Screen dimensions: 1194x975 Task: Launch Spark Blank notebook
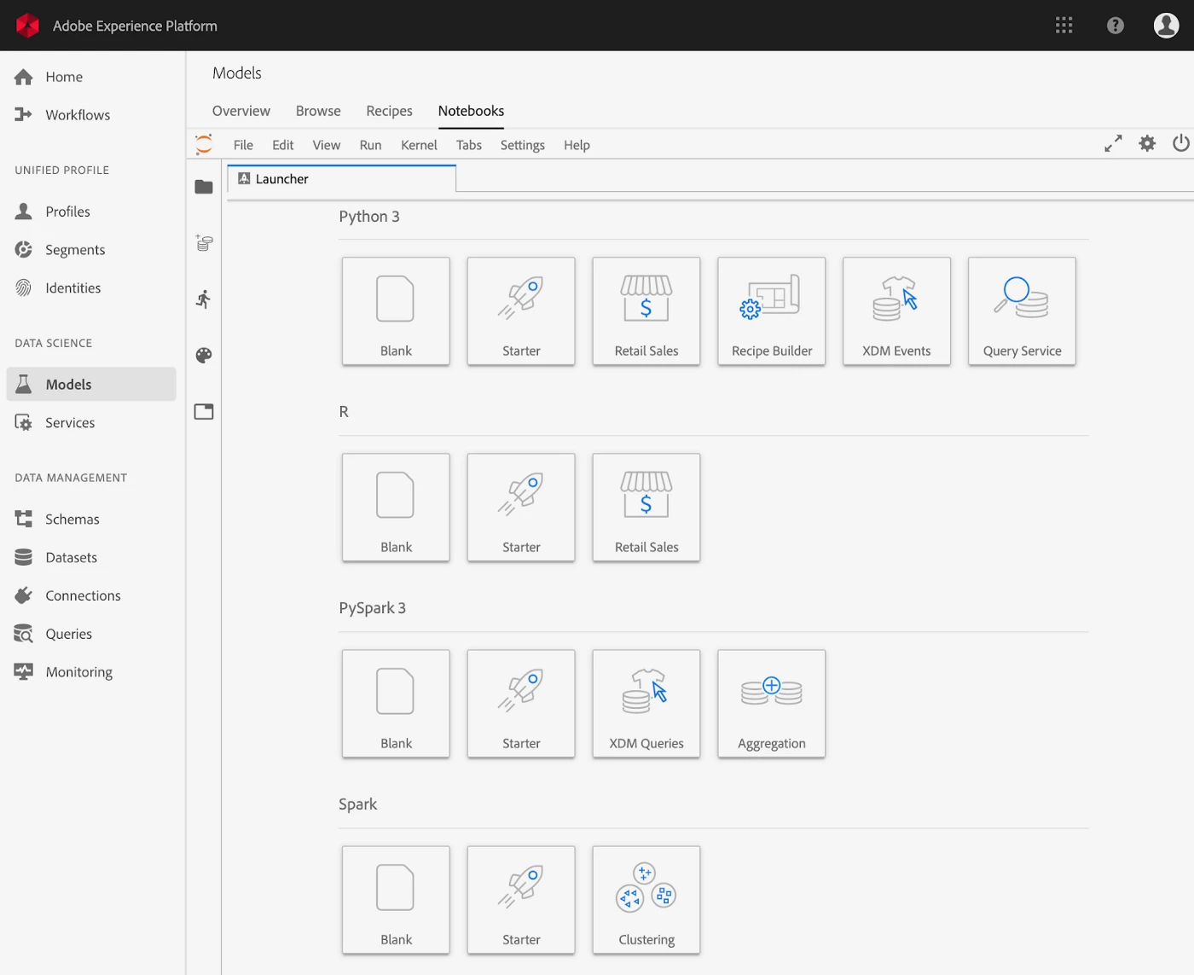pos(396,900)
